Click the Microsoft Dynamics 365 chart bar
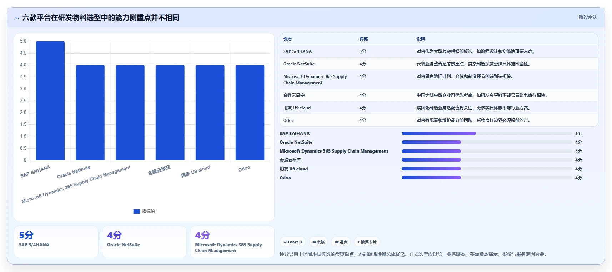This screenshot has width=612, height=272. 130,113
